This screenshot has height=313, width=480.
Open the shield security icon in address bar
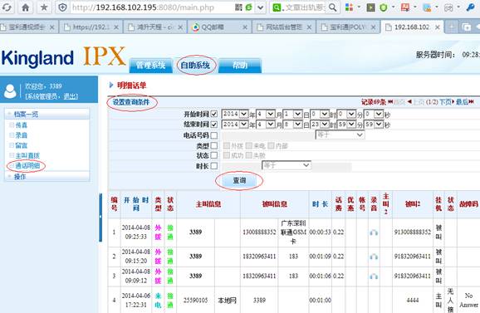tap(62, 7)
